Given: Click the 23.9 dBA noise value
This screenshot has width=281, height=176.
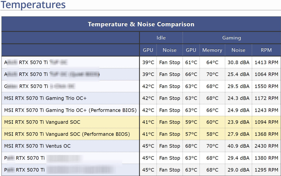Looking at the screenshot, I should point(238,122).
